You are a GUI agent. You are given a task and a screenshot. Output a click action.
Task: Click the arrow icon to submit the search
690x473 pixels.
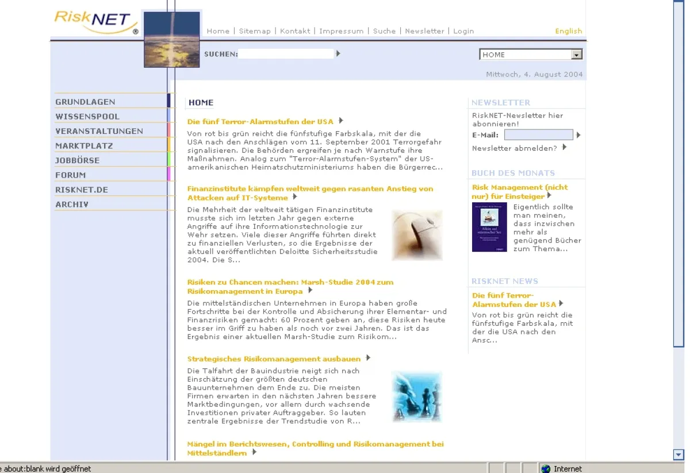pyautogui.click(x=338, y=53)
